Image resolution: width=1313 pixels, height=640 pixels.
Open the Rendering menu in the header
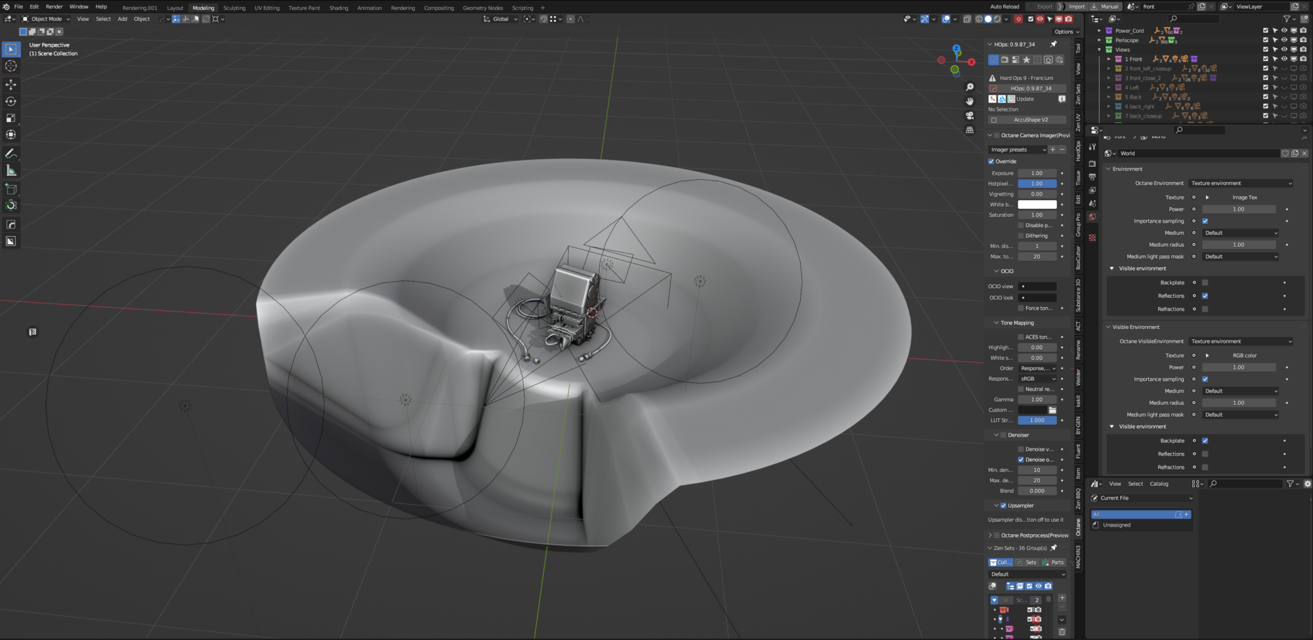402,7
